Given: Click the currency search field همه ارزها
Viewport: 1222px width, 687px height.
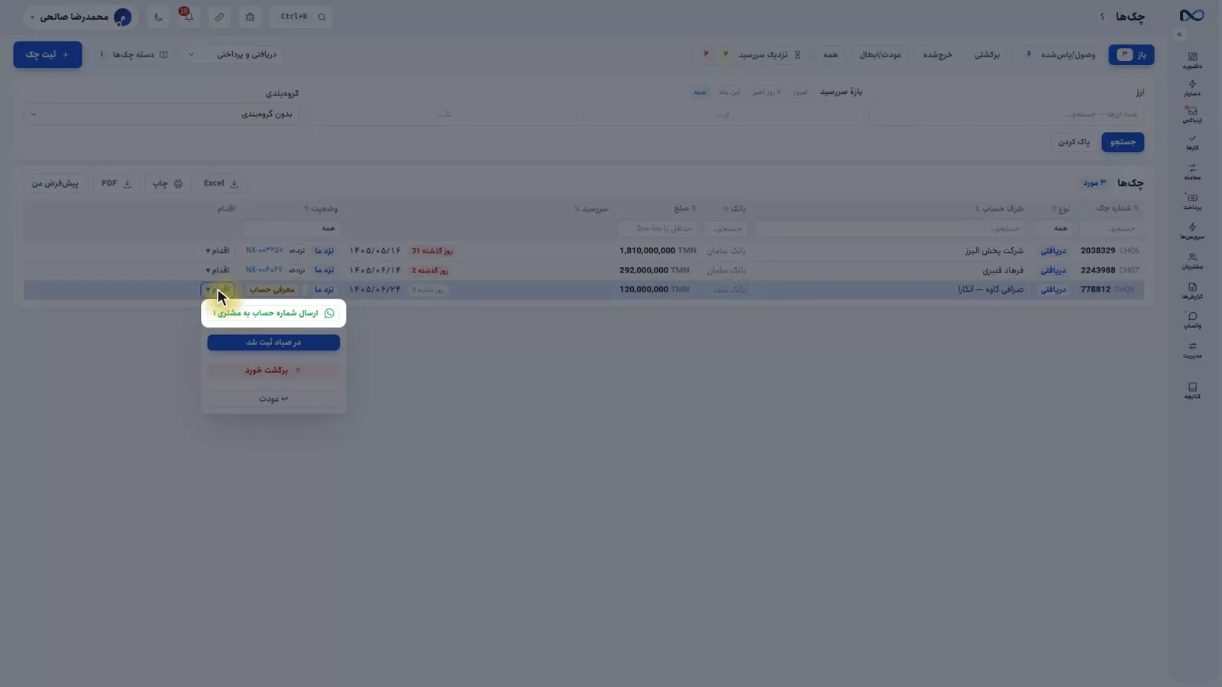Looking at the screenshot, I should (x=1007, y=114).
